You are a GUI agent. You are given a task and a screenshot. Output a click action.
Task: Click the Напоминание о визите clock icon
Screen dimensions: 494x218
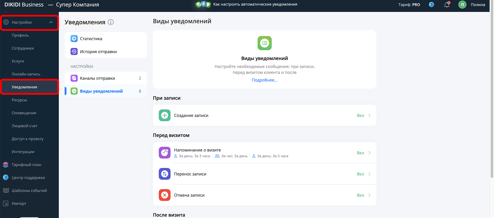[x=165, y=153]
